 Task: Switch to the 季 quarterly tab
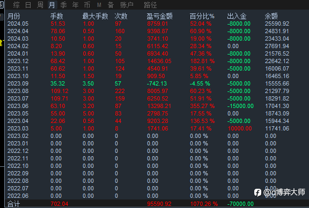click(x=63, y=5)
